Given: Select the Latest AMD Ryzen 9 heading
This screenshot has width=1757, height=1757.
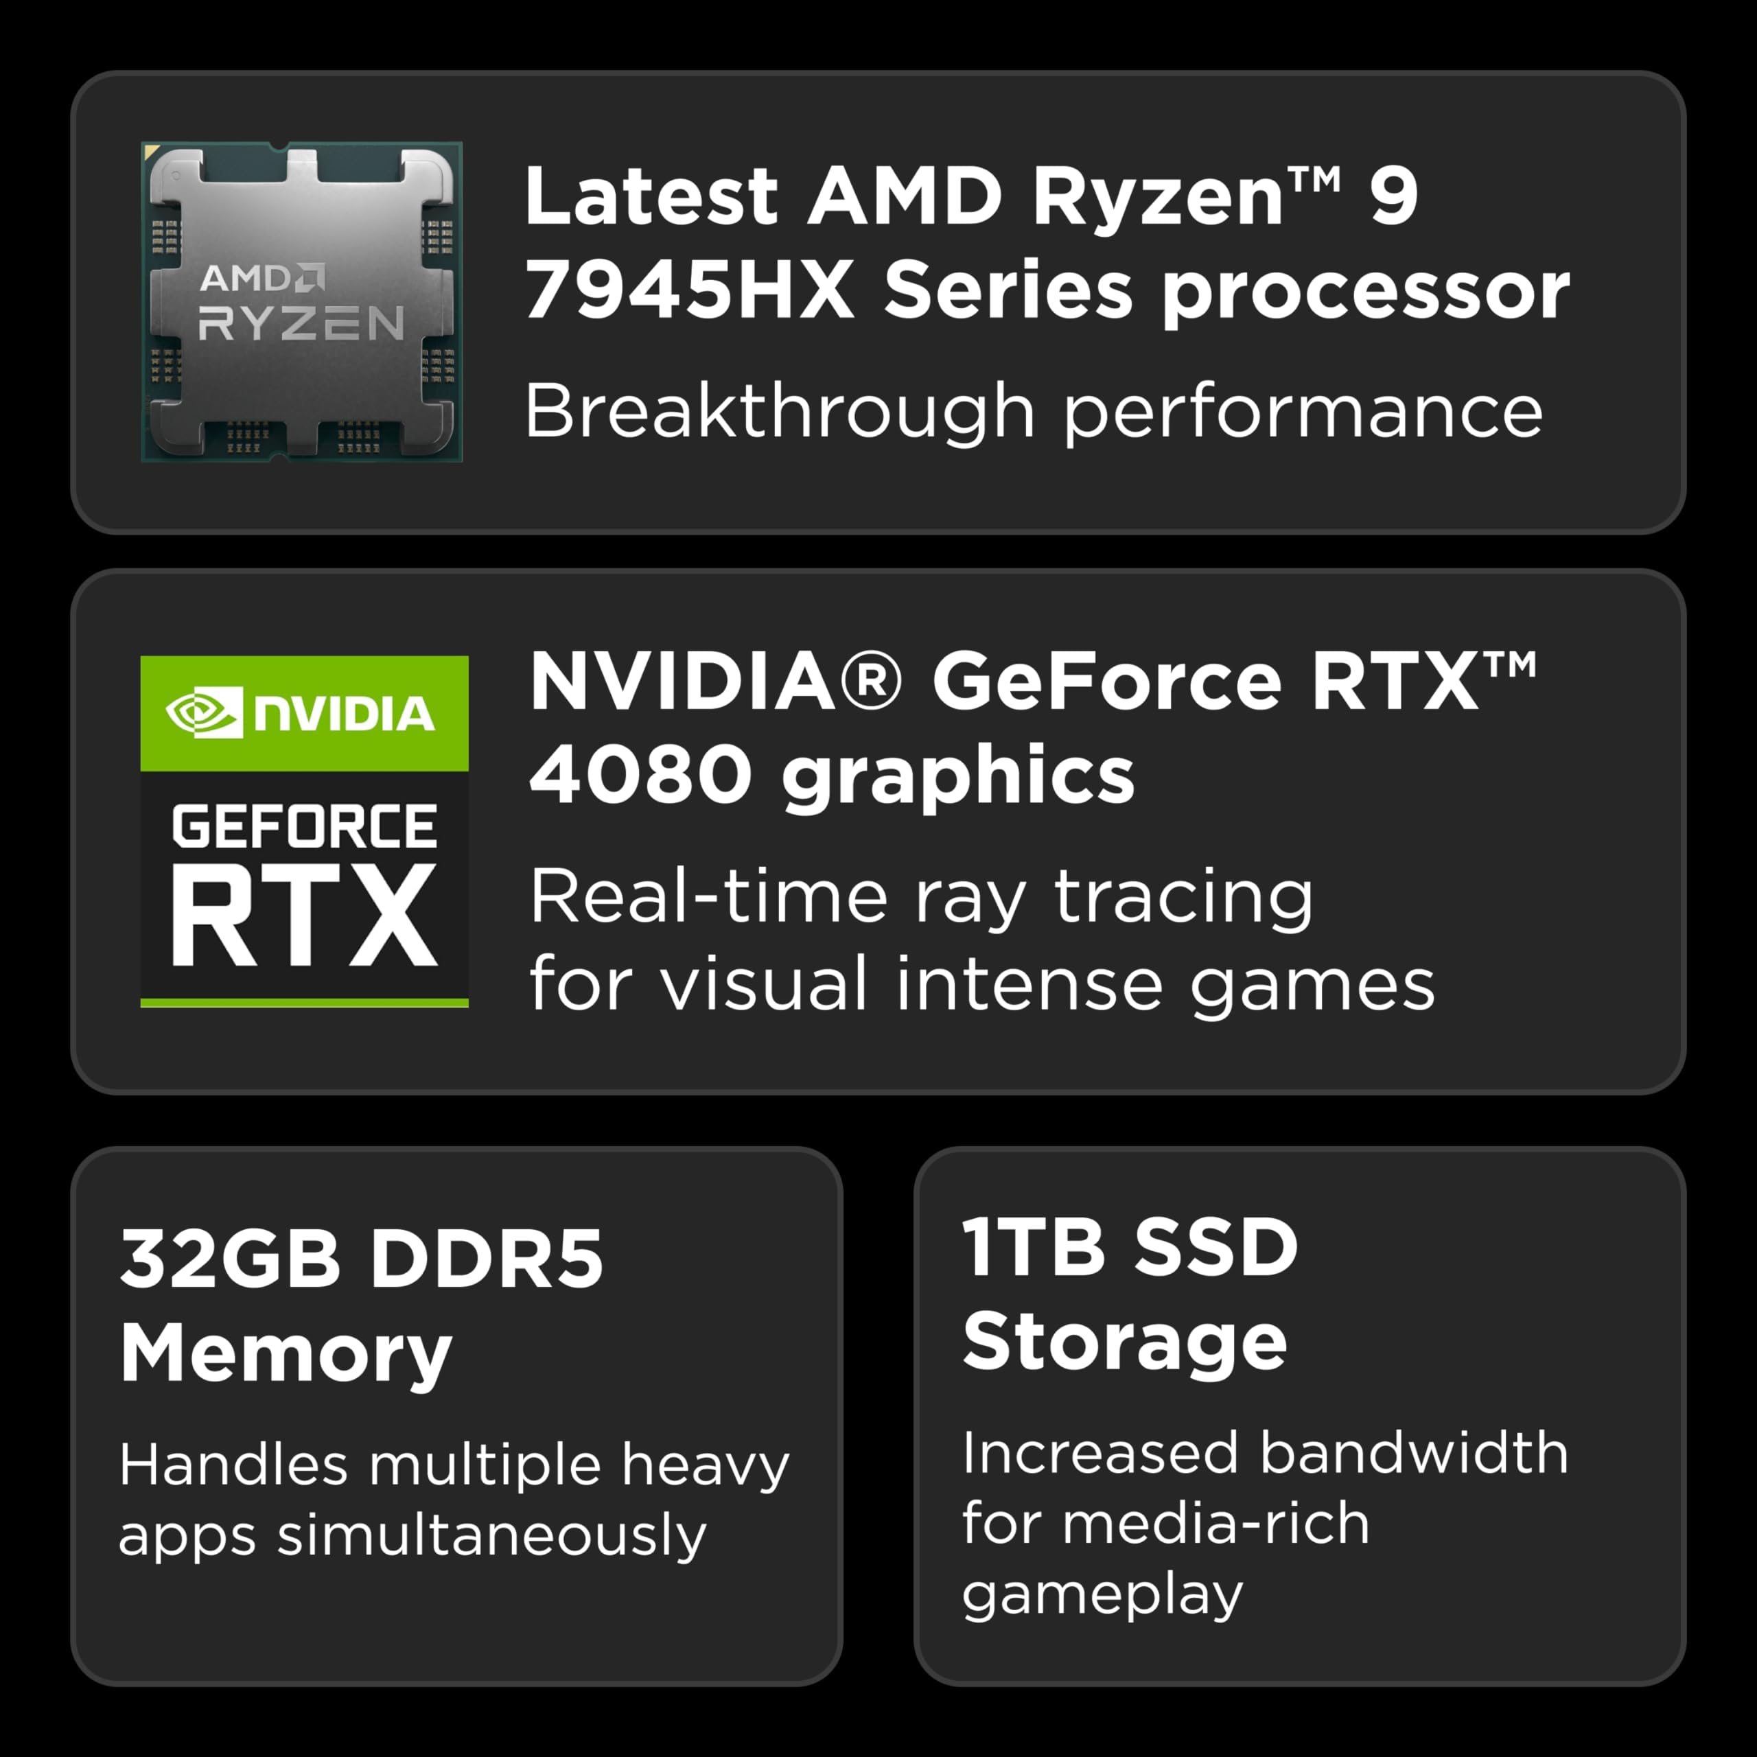Looking at the screenshot, I should 970,196.
